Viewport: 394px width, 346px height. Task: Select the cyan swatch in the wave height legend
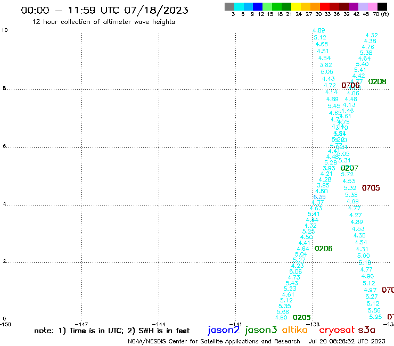click(239, 6)
